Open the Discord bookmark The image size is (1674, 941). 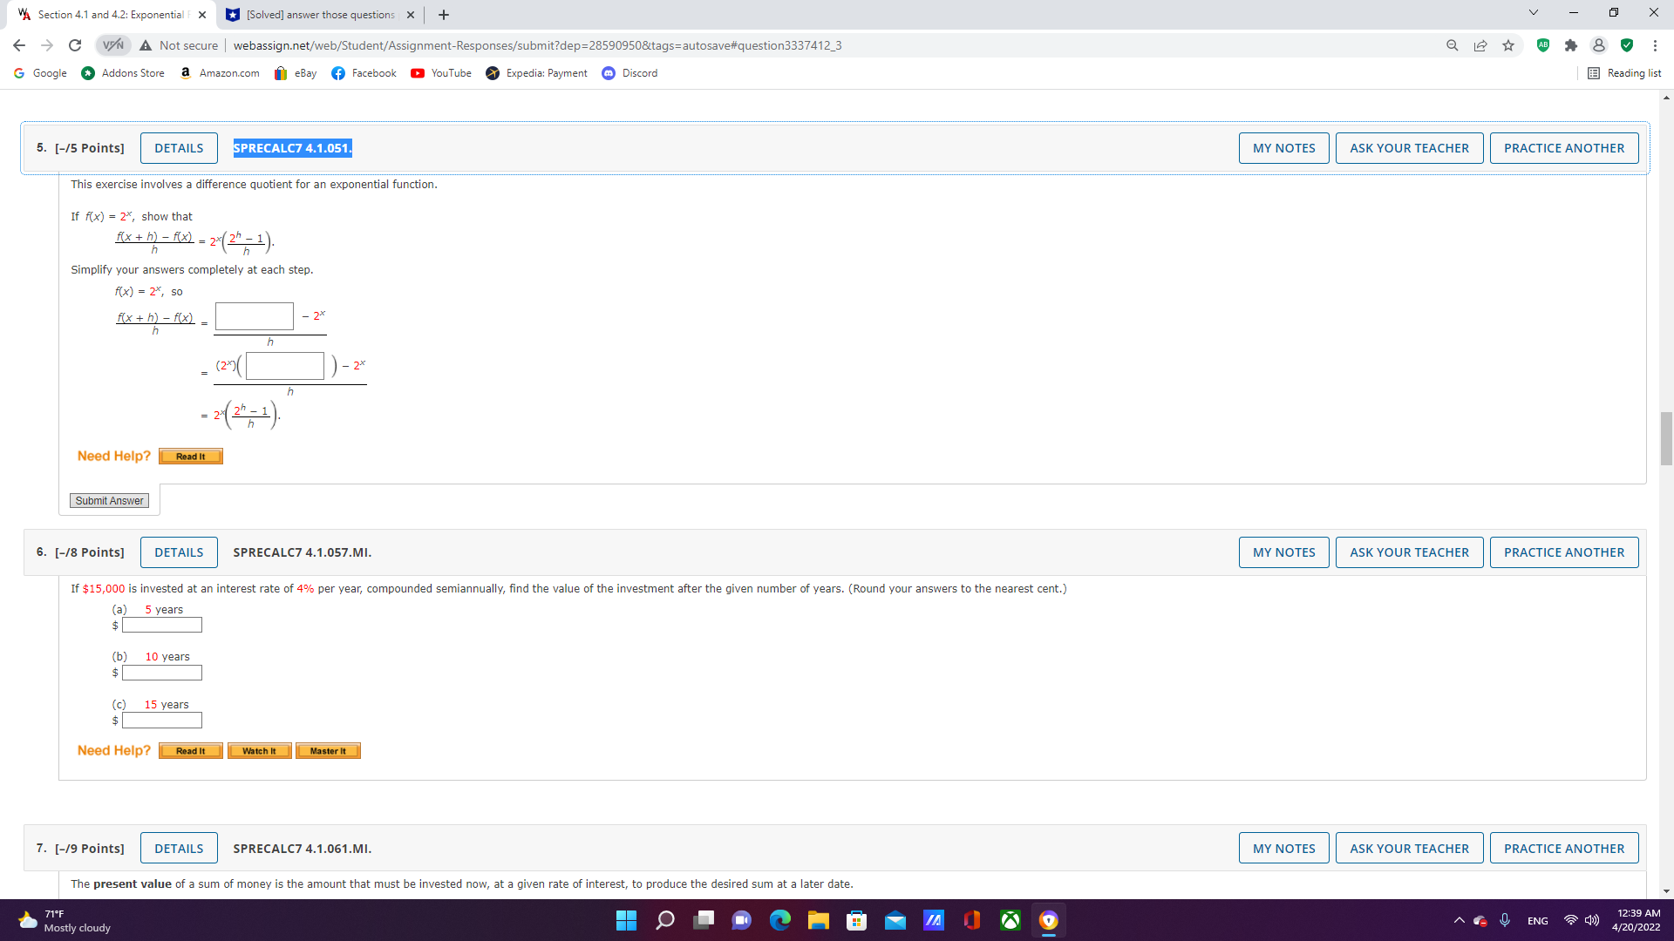(x=629, y=73)
